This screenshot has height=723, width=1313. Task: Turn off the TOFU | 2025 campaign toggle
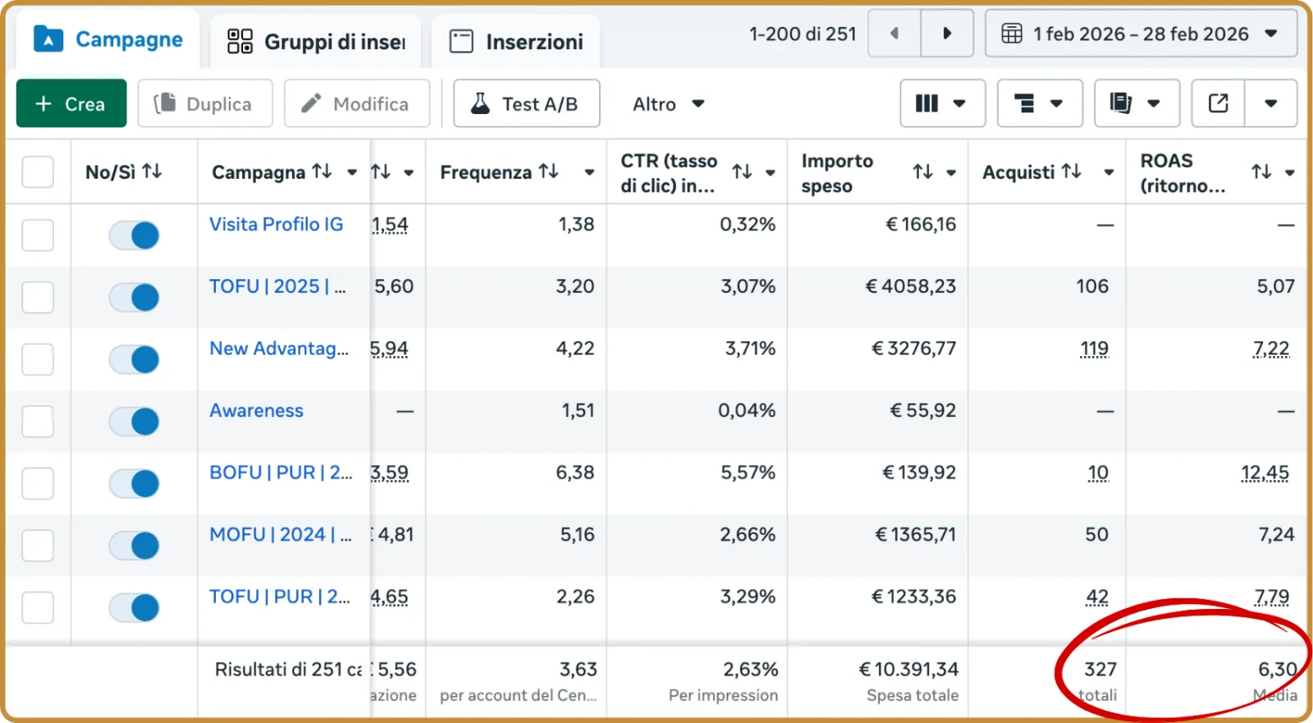[x=134, y=297]
